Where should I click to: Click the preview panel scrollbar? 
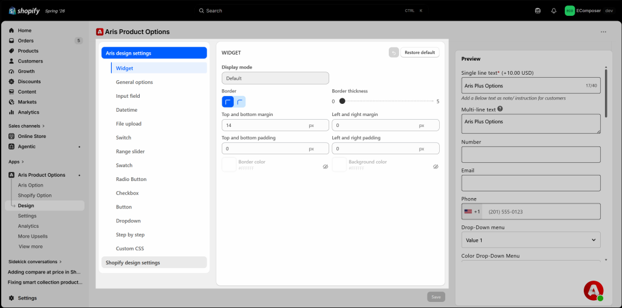606,94
